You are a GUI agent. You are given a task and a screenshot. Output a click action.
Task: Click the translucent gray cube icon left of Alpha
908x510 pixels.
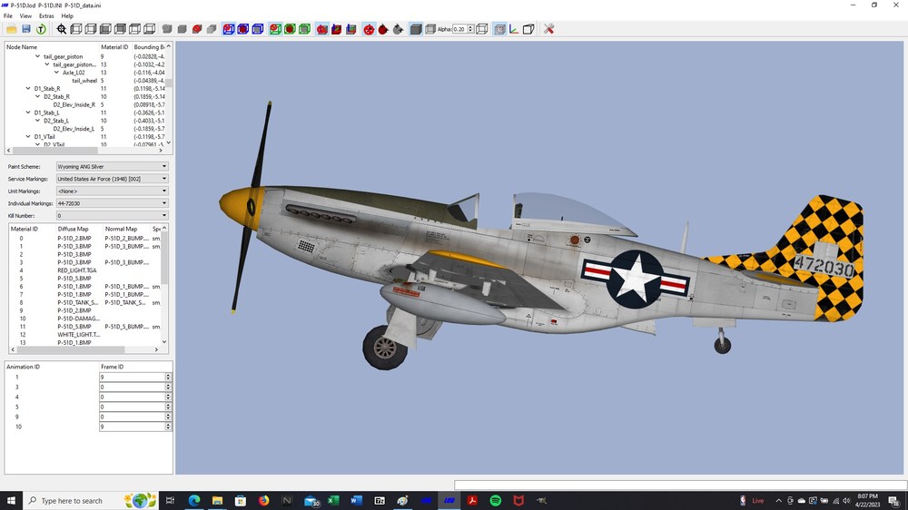click(x=430, y=29)
